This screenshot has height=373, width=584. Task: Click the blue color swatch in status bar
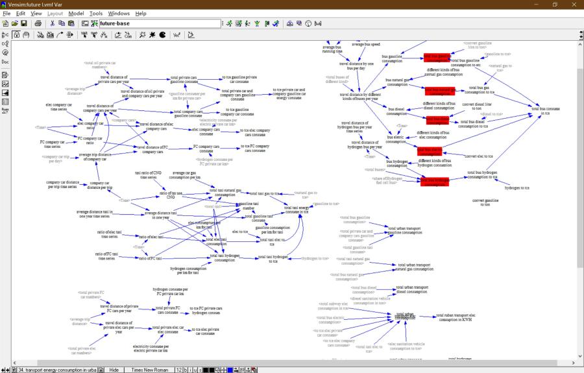coord(230,369)
